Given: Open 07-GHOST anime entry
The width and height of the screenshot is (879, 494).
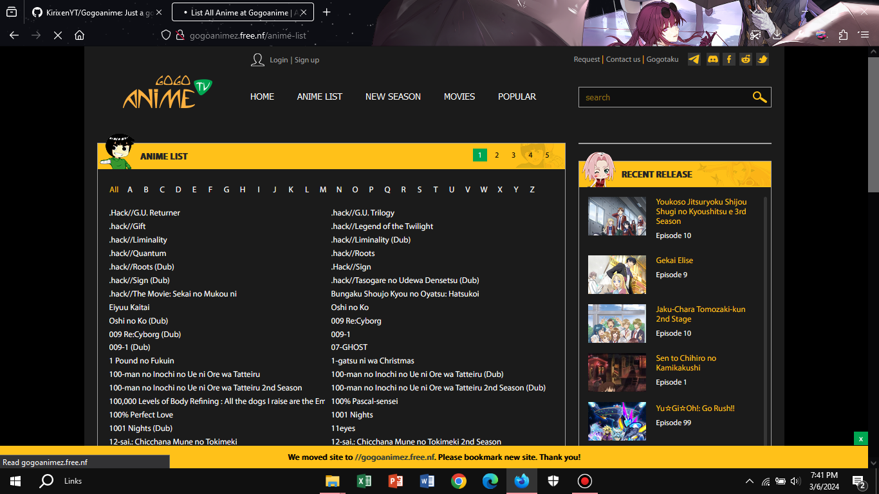Looking at the screenshot, I should 349,347.
